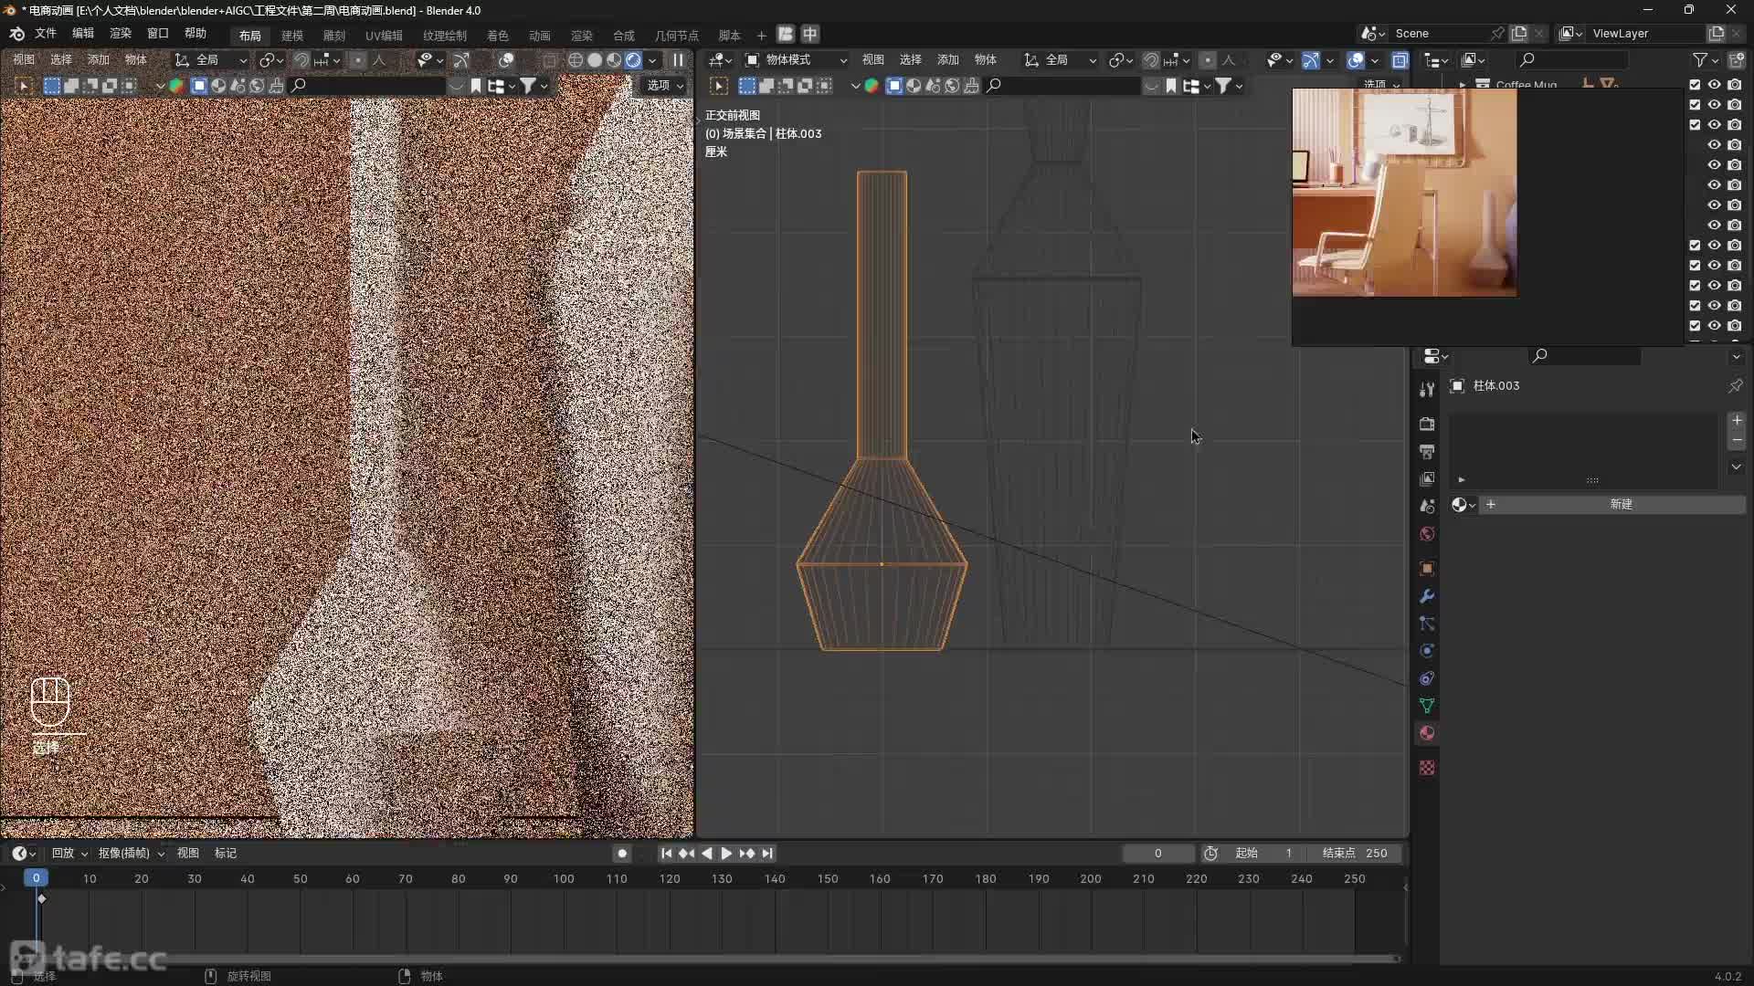Toggle snapping magnet in right viewport
The height and width of the screenshot is (986, 1754).
coord(1151,60)
